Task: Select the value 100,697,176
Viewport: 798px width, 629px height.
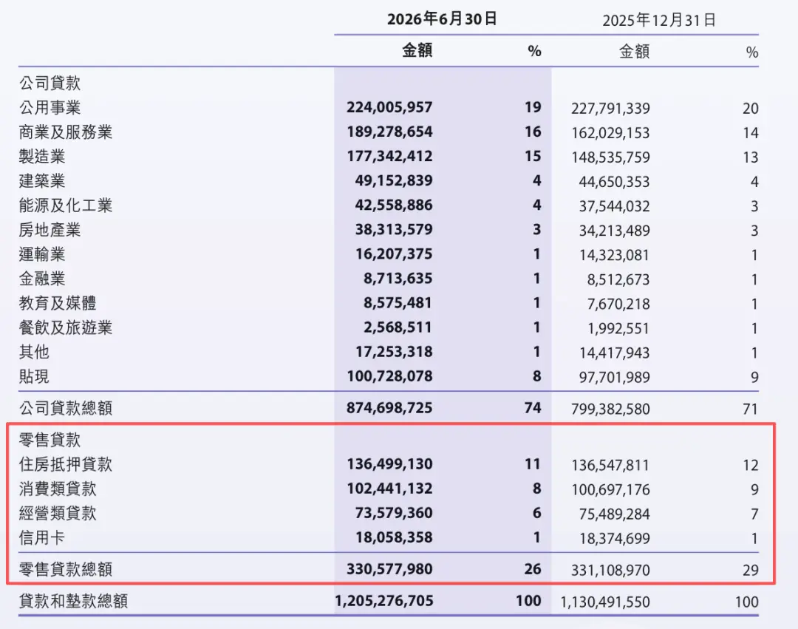Action: [x=610, y=489]
